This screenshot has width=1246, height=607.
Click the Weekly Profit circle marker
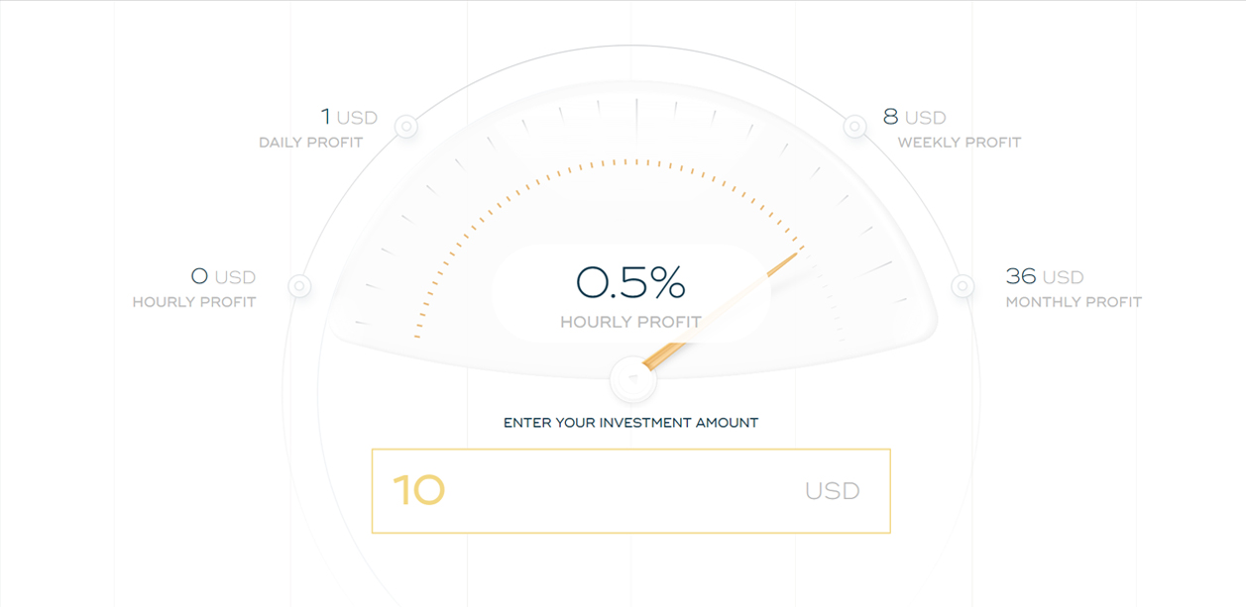coord(855,127)
